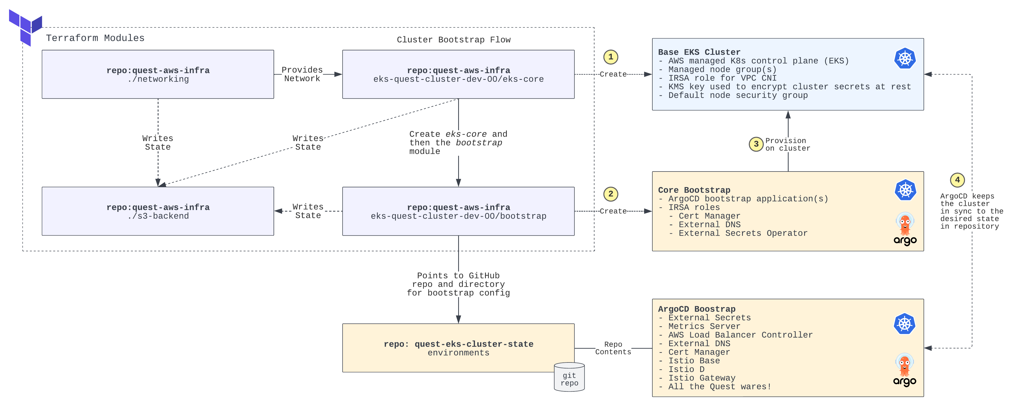Click Kubernetes icon in Core Bootstrap box

[x=905, y=190]
